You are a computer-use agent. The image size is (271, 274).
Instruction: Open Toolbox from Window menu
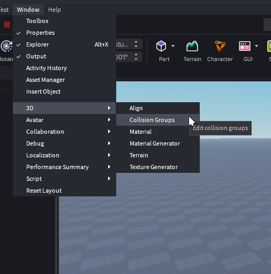[x=64, y=21]
